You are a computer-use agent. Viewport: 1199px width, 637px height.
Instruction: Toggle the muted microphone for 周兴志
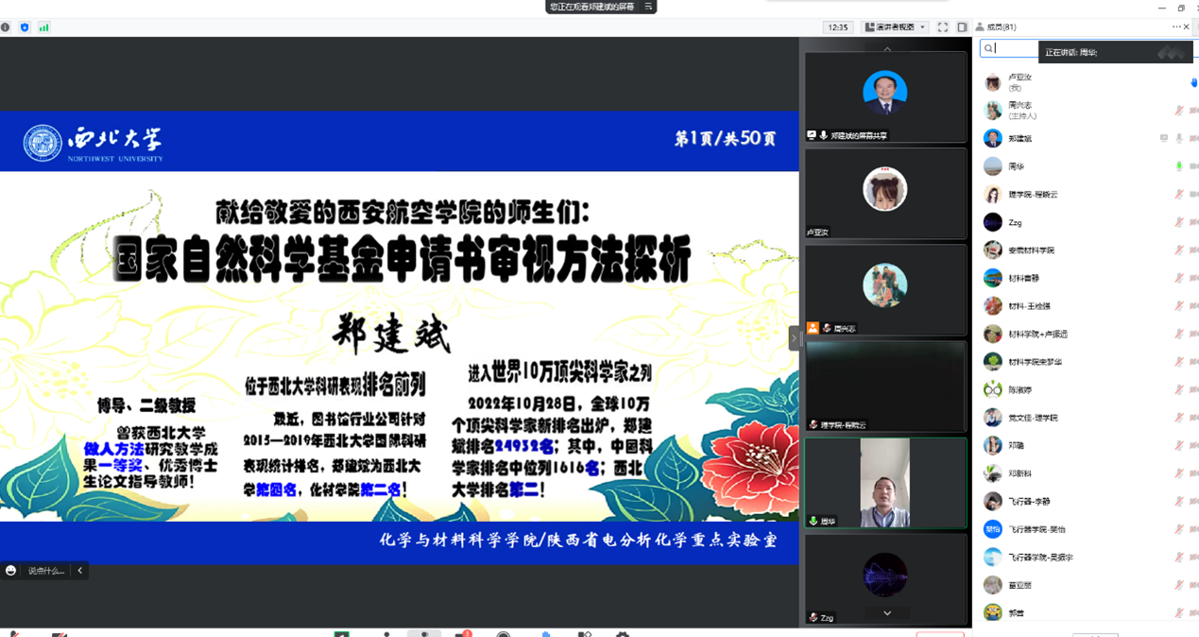point(1178,111)
